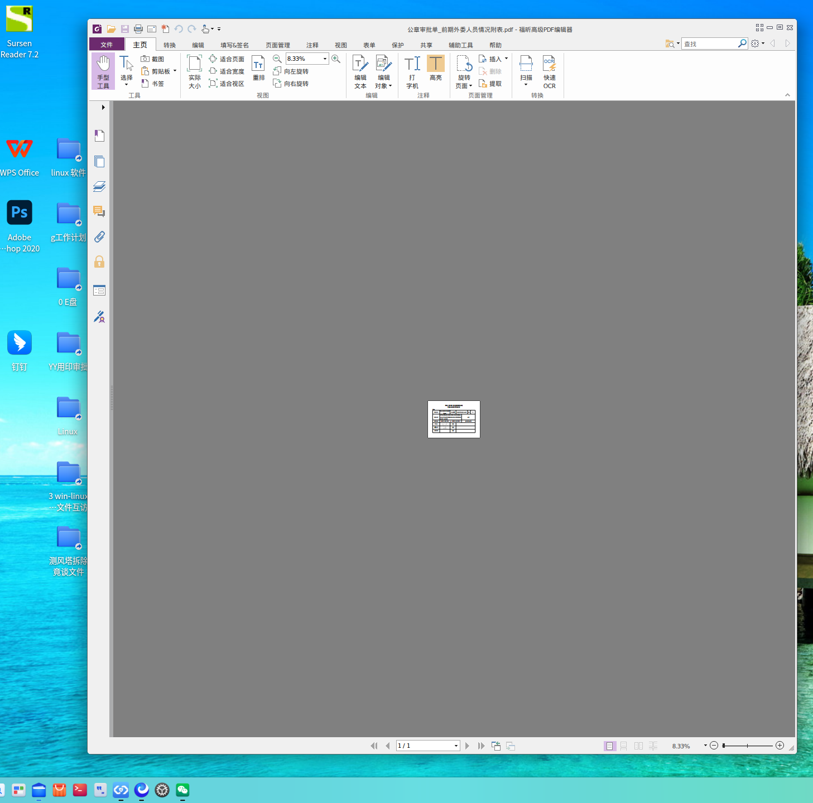Click the Save icon in quick access toolbar
Screen dimensions: 813x803
[x=125, y=29]
